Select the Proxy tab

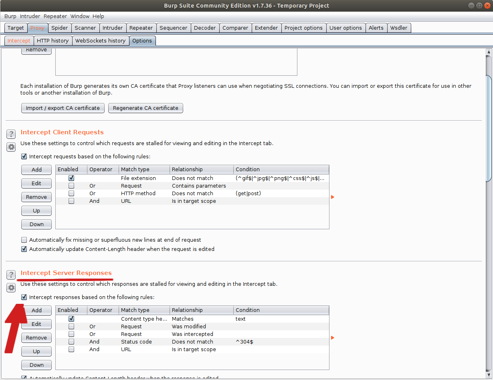pyautogui.click(x=38, y=28)
